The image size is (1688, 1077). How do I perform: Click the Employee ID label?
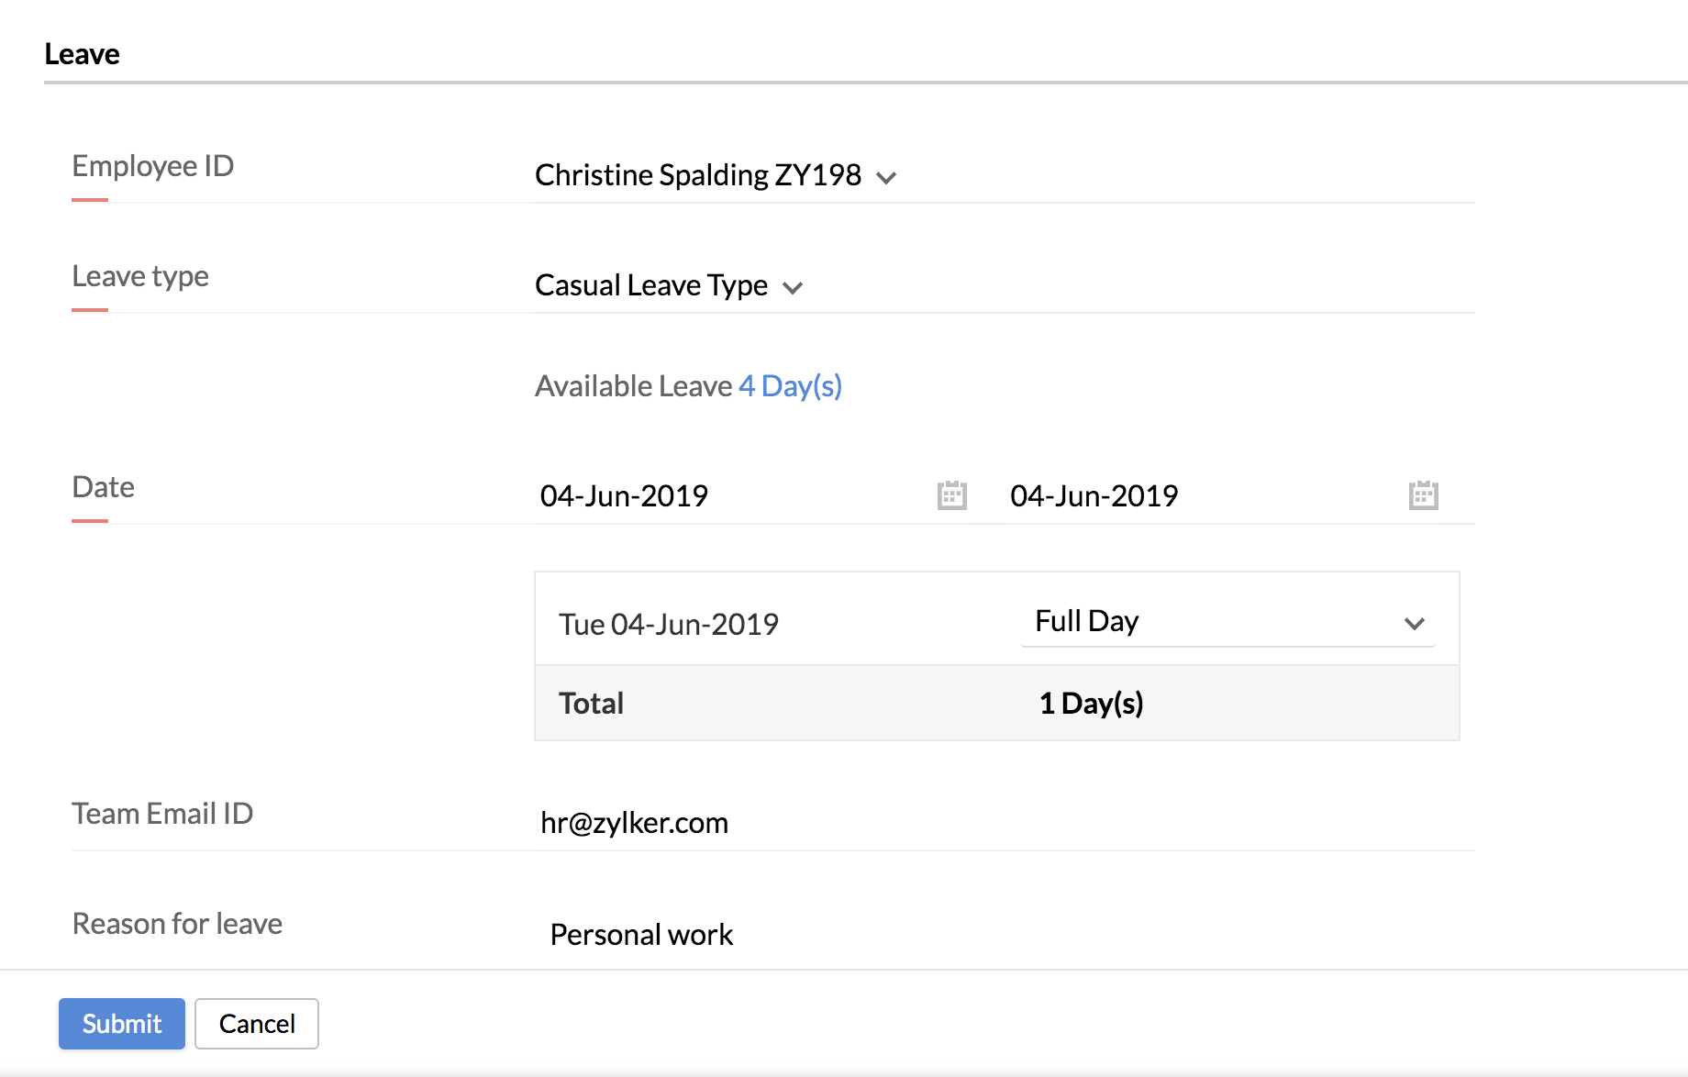[153, 166]
